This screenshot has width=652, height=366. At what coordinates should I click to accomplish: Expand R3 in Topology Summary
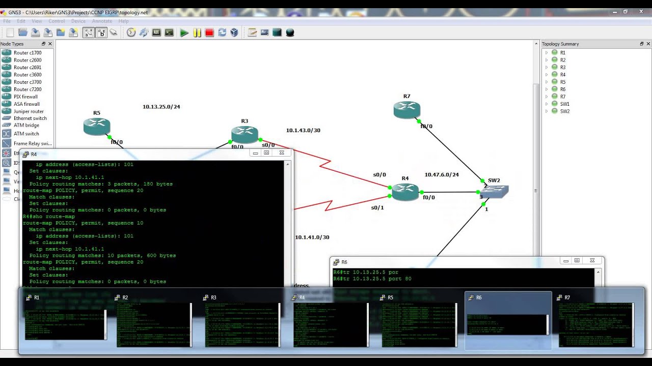coord(547,67)
